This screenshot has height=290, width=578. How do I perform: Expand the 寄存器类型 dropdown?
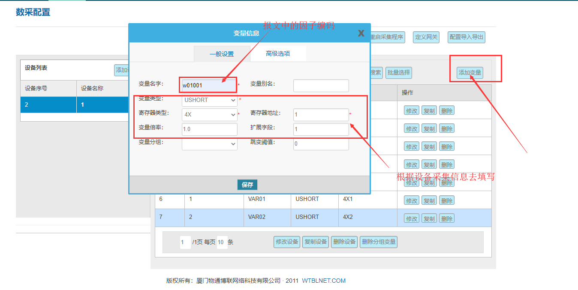pos(209,114)
